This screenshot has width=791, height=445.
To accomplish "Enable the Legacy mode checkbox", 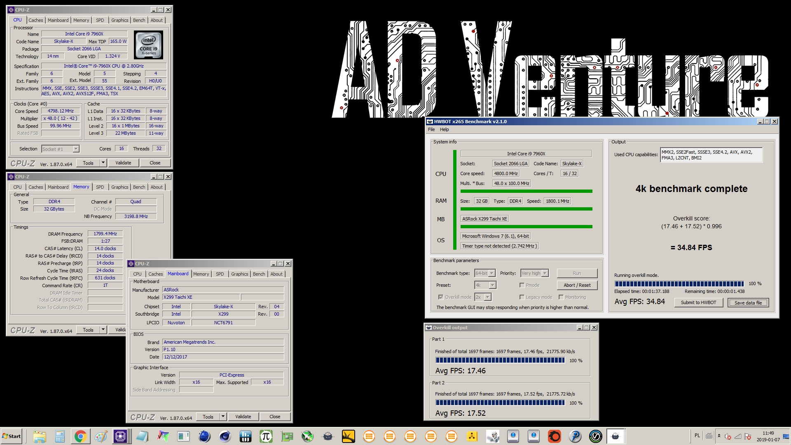I will click(x=522, y=297).
